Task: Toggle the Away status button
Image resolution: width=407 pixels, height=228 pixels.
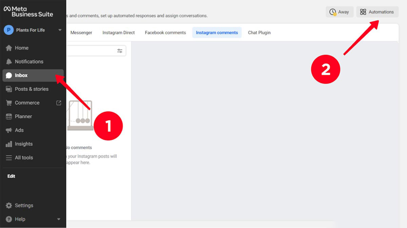Action: tap(340, 12)
